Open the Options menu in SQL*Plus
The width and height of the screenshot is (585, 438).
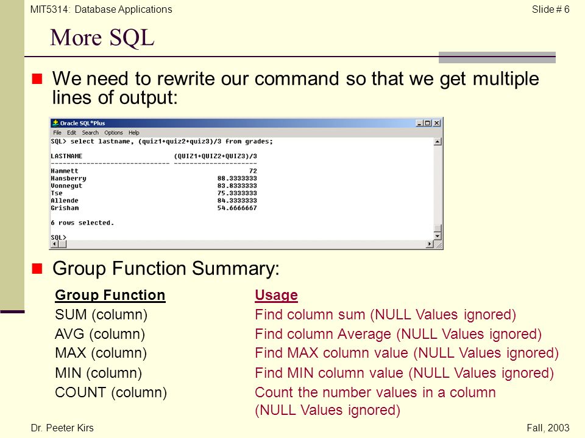pos(113,133)
